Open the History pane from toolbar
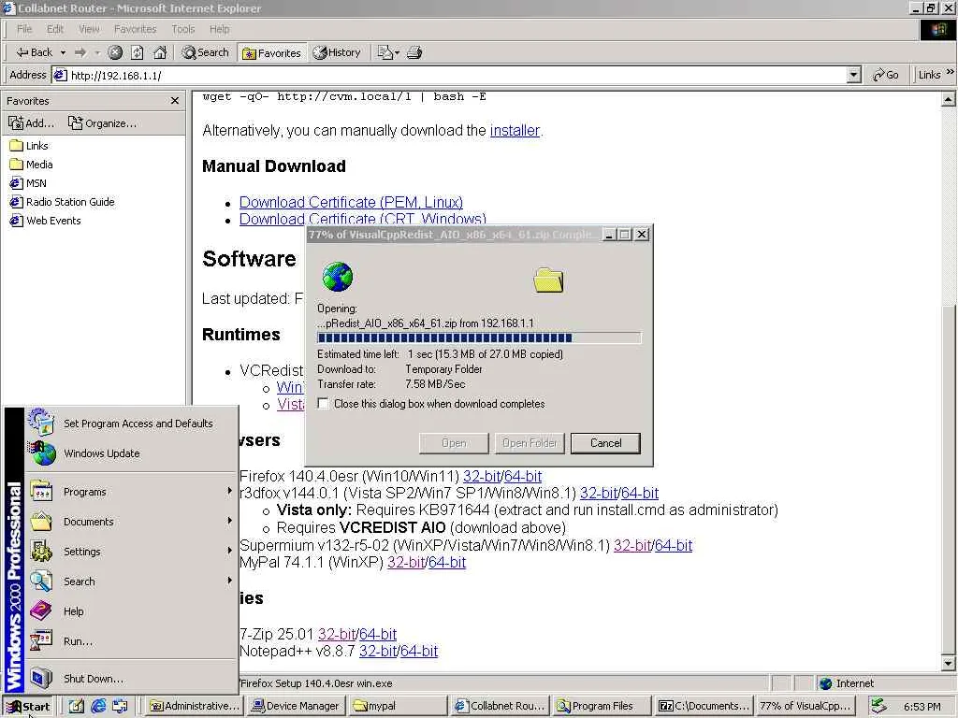The height and width of the screenshot is (718, 958). [337, 52]
